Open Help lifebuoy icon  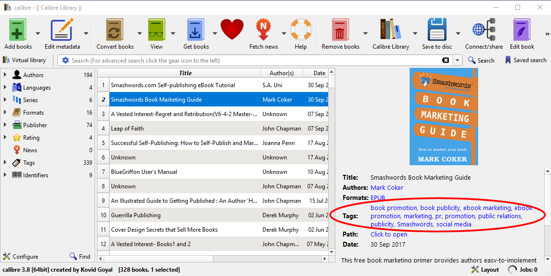point(301,30)
